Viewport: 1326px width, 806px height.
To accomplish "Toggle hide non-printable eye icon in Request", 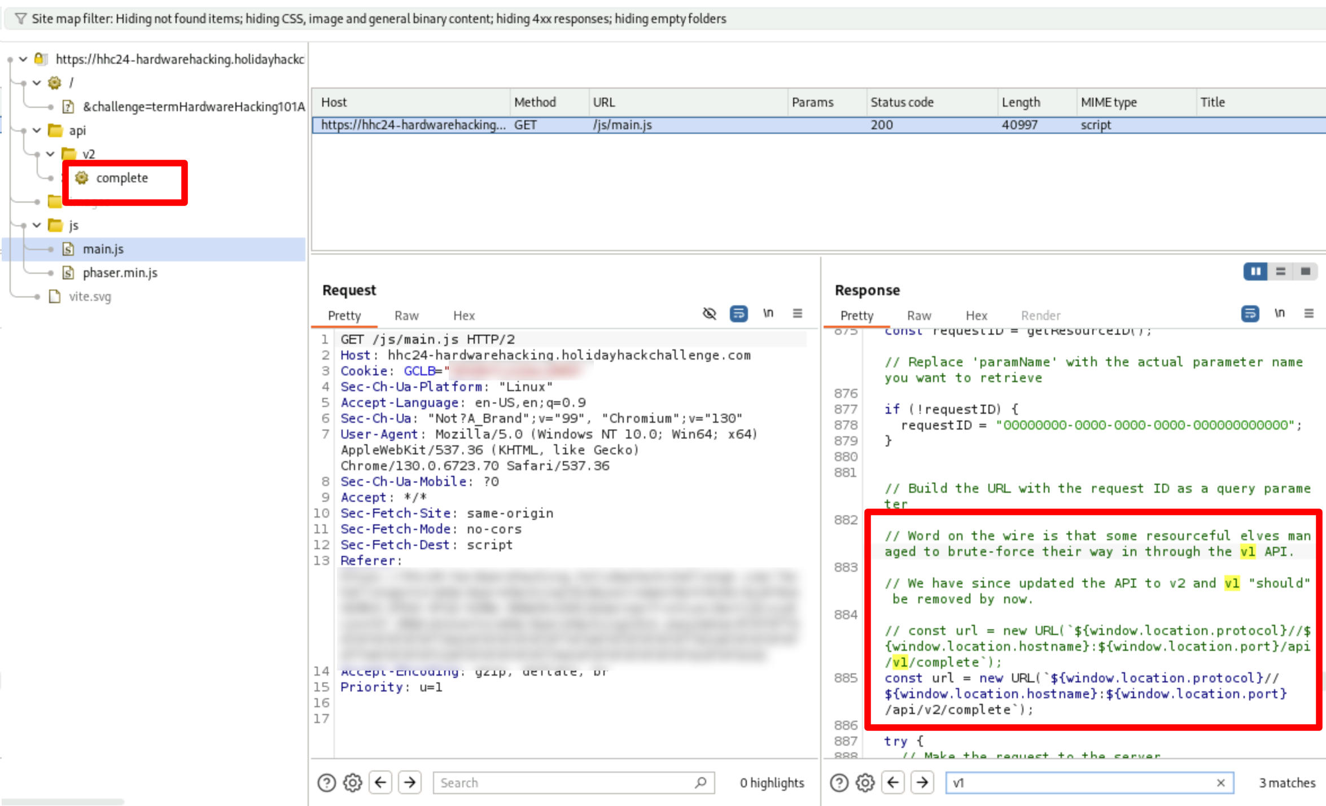I will (x=710, y=314).
